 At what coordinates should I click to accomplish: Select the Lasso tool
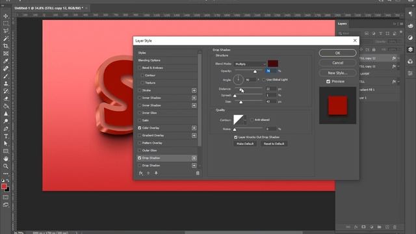click(6, 31)
